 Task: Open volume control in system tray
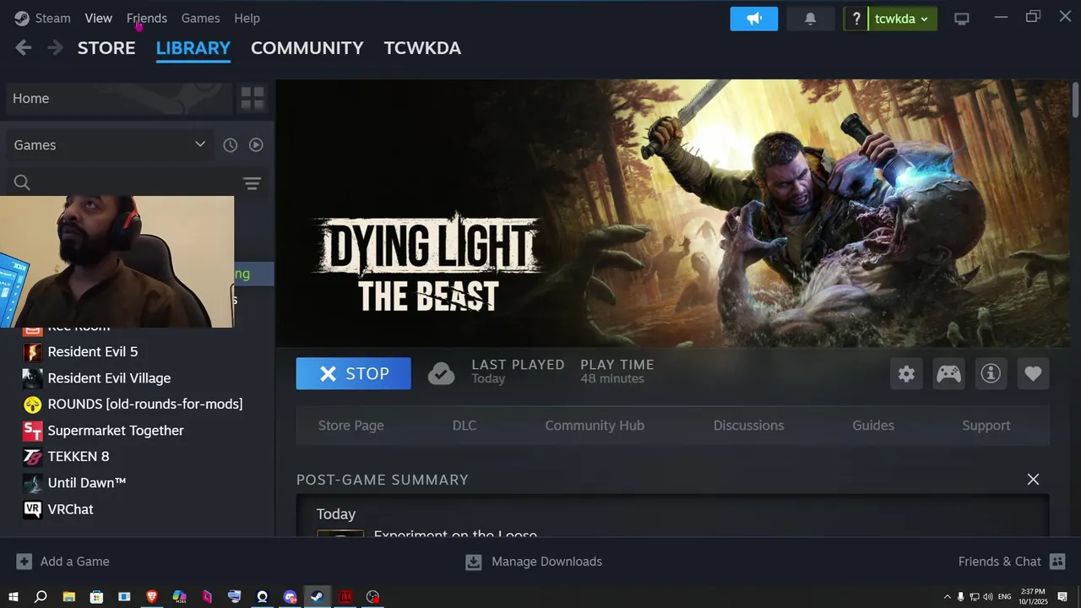tap(987, 597)
